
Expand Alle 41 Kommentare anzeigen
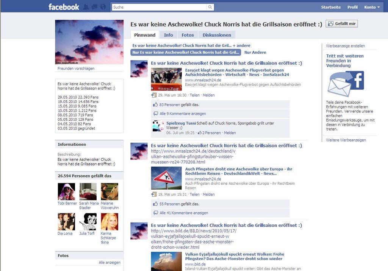pyautogui.click(x=184, y=213)
